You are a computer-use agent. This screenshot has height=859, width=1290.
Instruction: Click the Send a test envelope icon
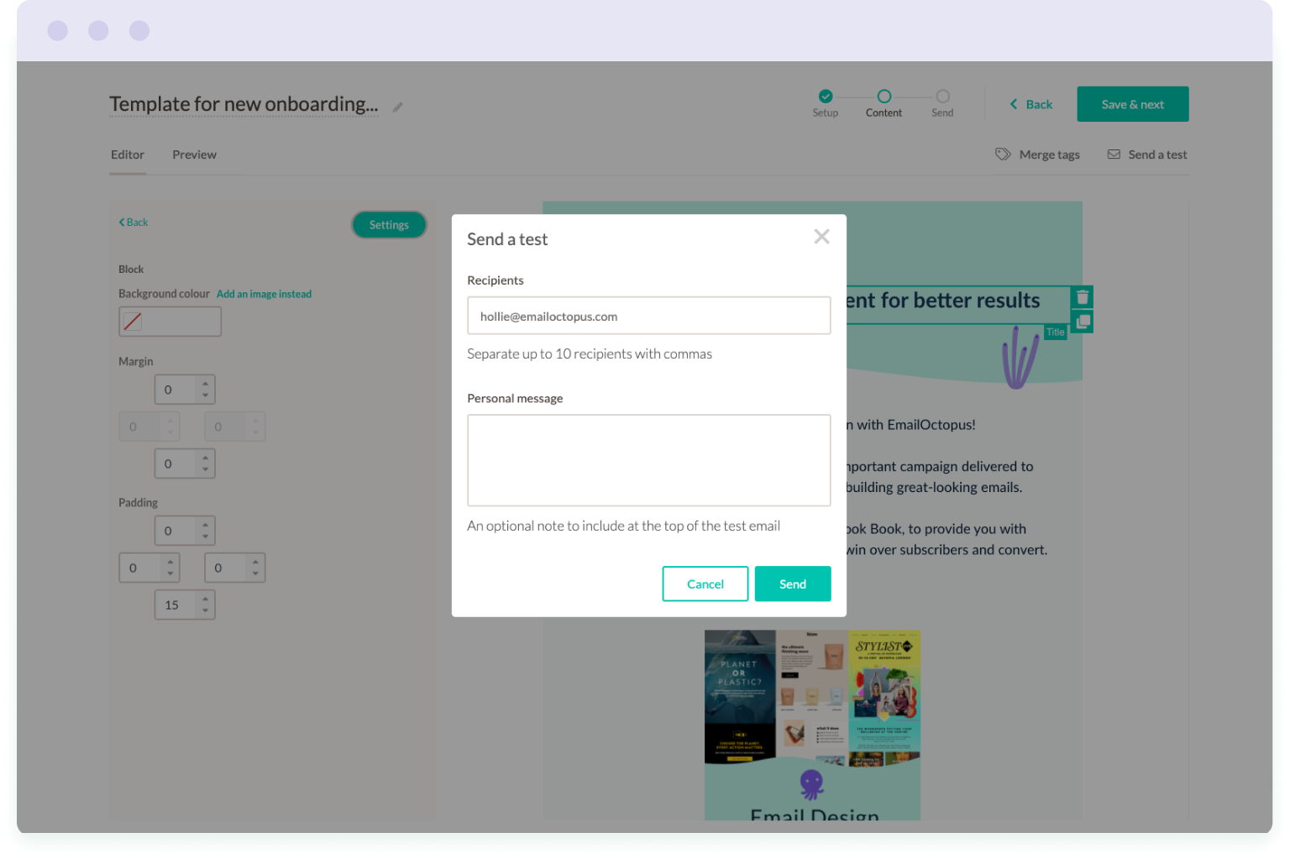click(x=1114, y=154)
